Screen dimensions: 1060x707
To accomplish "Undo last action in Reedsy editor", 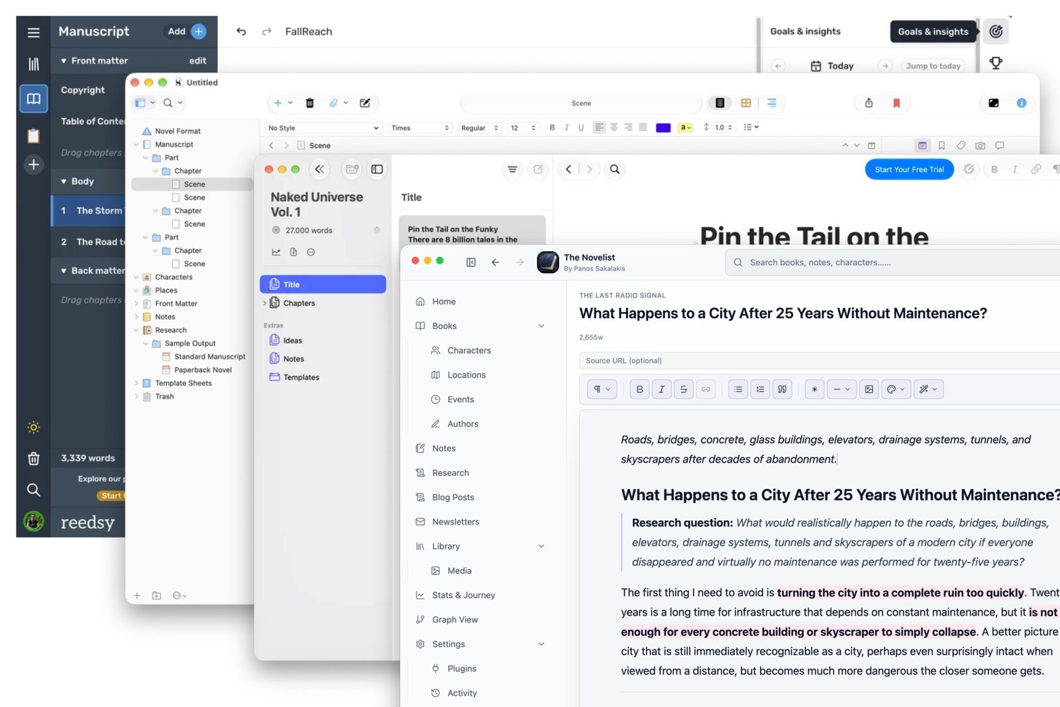I will tap(241, 31).
